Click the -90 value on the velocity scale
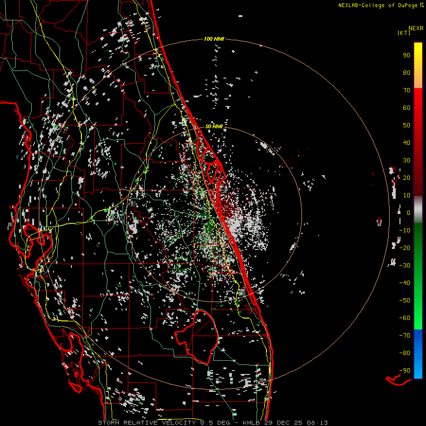The height and width of the screenshot is (426, 426). tap(405, 371)
